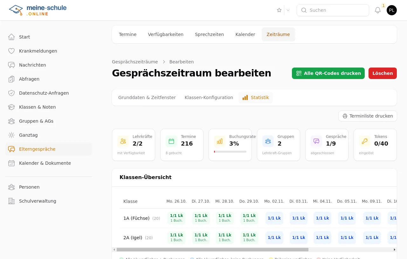Click the horizontal table scrollbar thumb
Screen dimensions: 407x259
(x=212, y=250)
